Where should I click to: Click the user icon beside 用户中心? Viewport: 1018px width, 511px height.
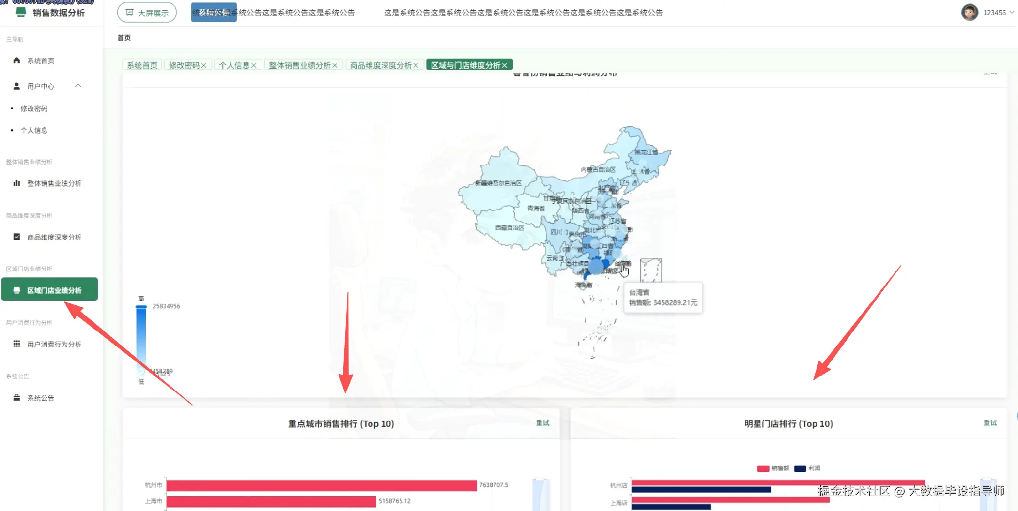point(16,86)
